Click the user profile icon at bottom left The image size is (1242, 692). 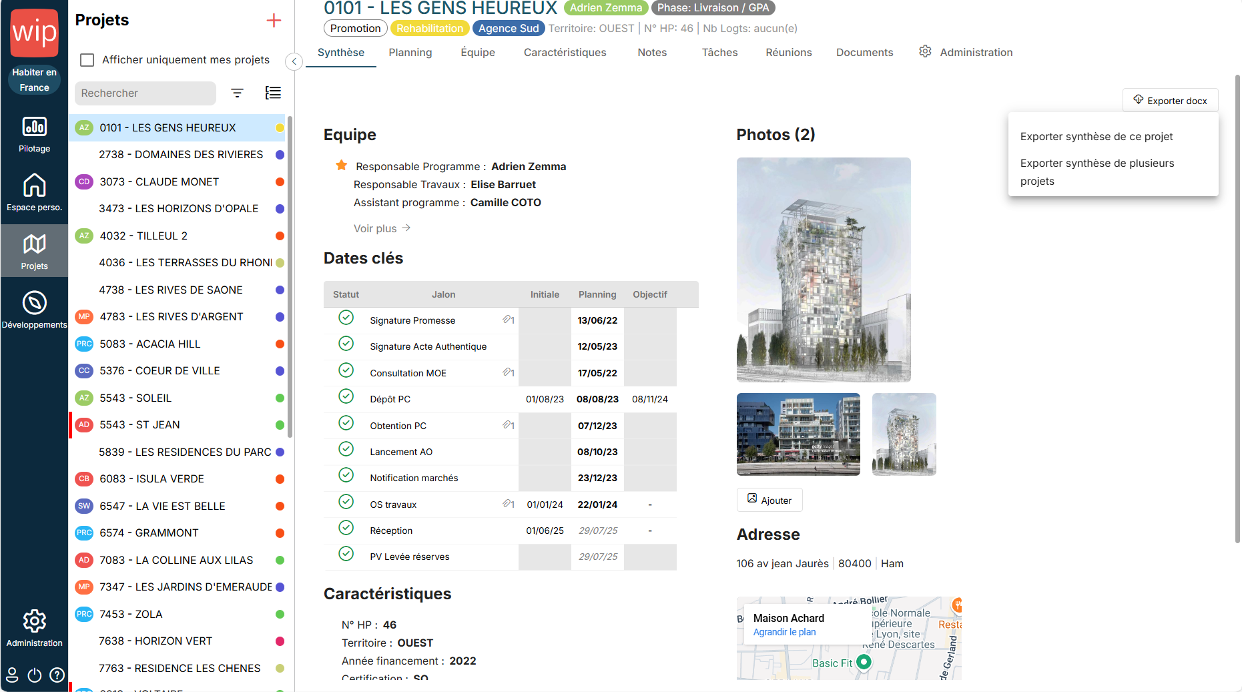[x=12, y=675]
